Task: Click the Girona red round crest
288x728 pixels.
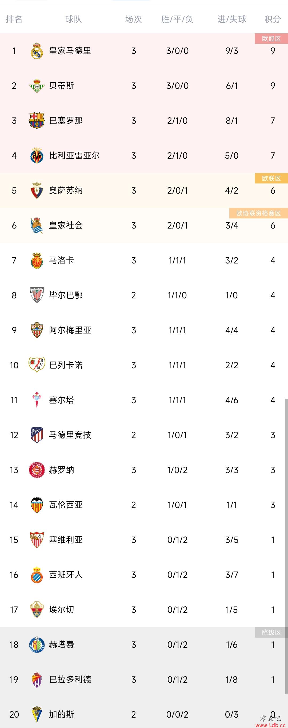Action: (37, 470)
